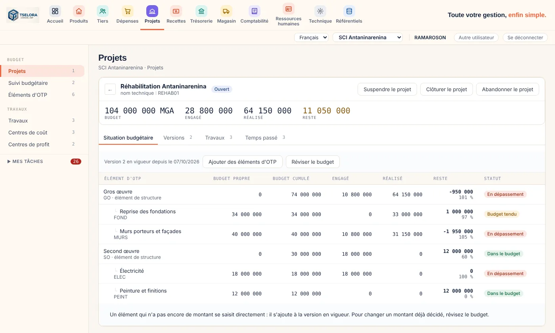Click Se déconnecter button
Viewport: 555px width, 333px height.
coord(525,37)
